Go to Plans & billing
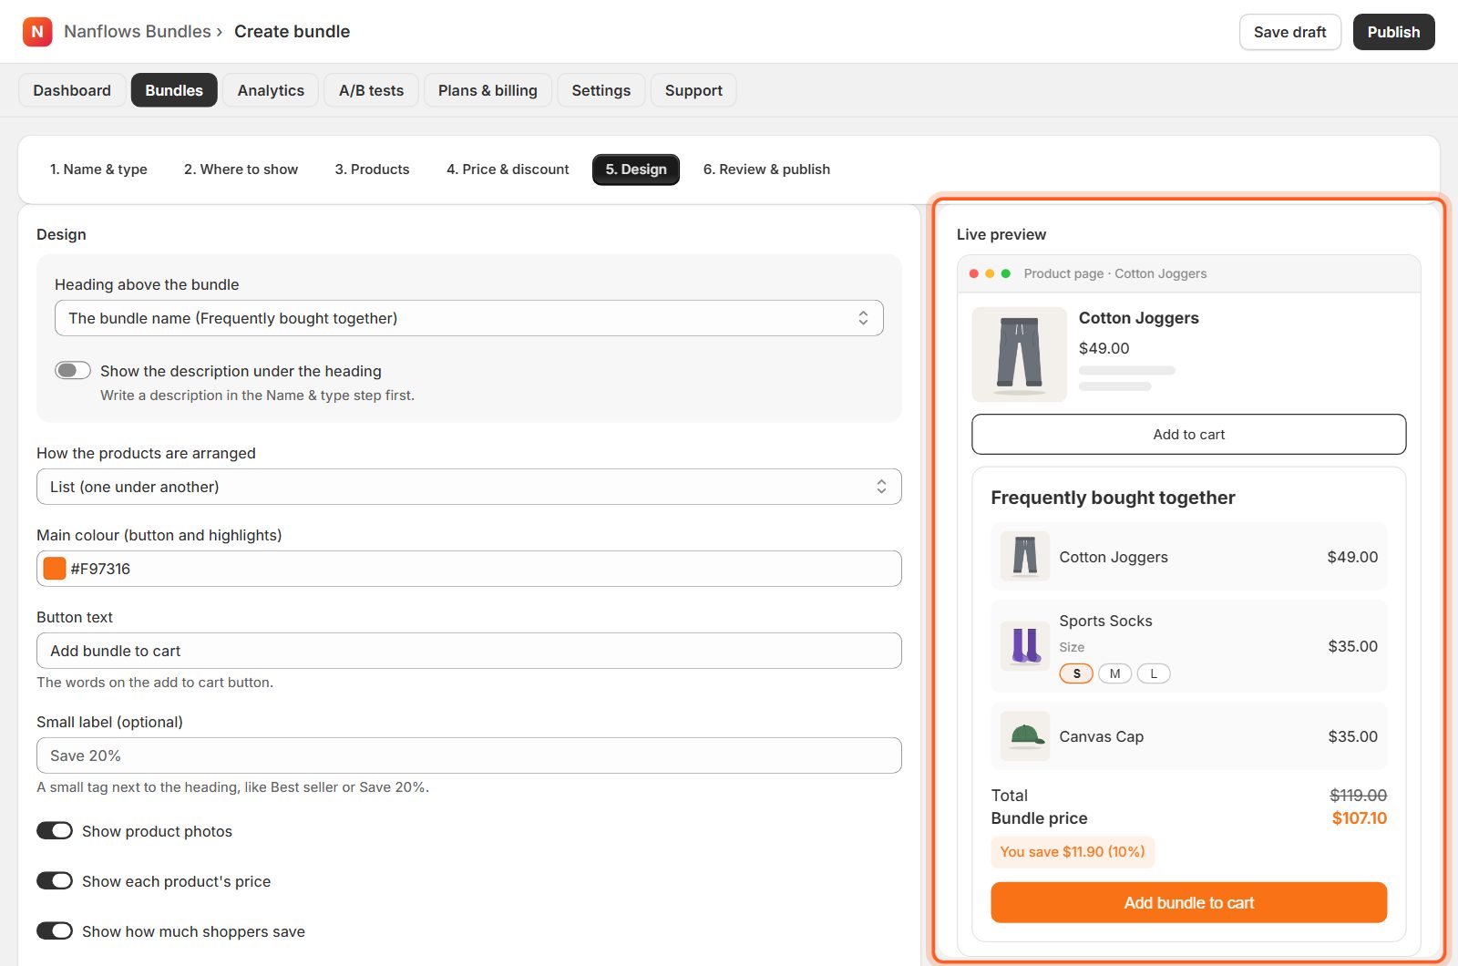Viewport: 1458px width, 966px height. (x=488, y=90)
